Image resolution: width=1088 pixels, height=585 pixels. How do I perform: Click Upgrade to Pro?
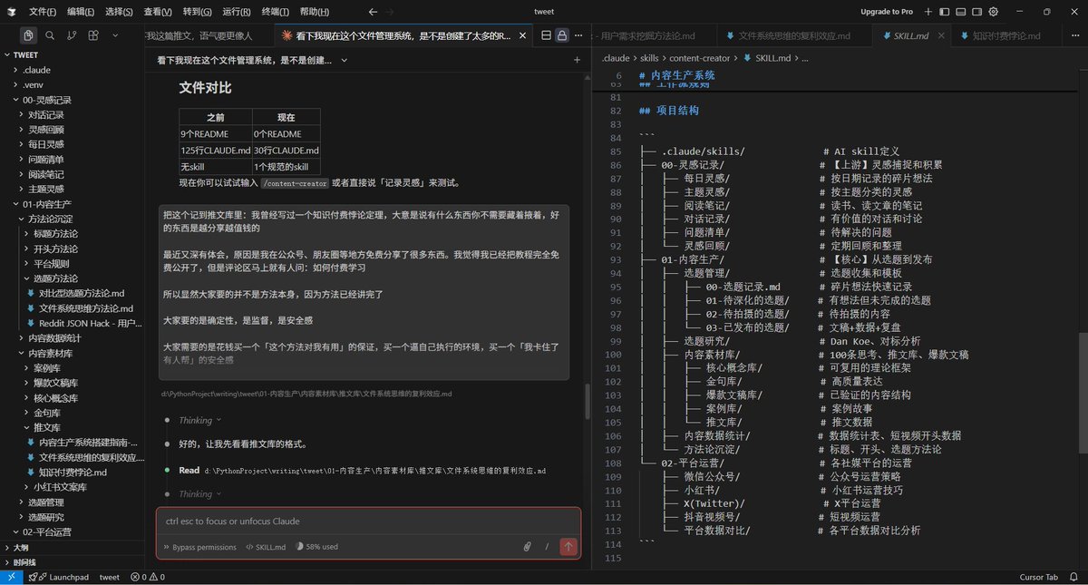(886, 12)
